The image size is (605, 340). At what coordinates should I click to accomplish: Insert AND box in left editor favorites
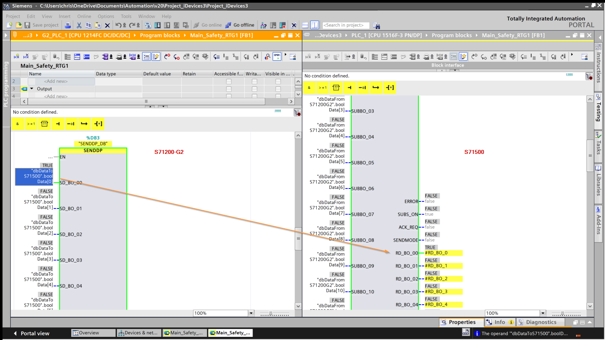(17, 124)
